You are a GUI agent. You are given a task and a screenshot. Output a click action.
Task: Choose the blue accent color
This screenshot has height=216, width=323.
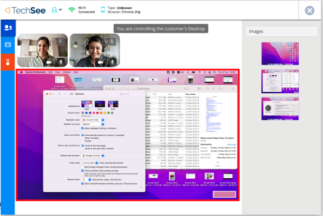pos(86,113)
